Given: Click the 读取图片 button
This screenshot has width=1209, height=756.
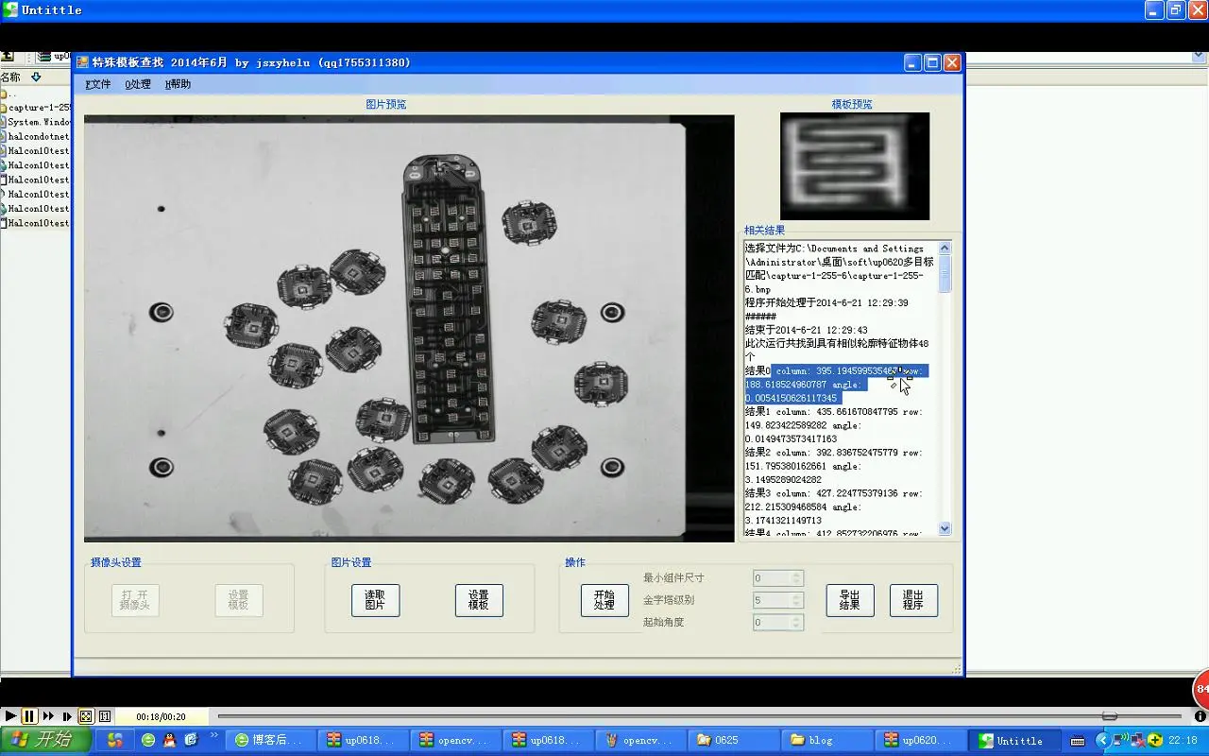Looking at the screenshot, I should 375,600.
